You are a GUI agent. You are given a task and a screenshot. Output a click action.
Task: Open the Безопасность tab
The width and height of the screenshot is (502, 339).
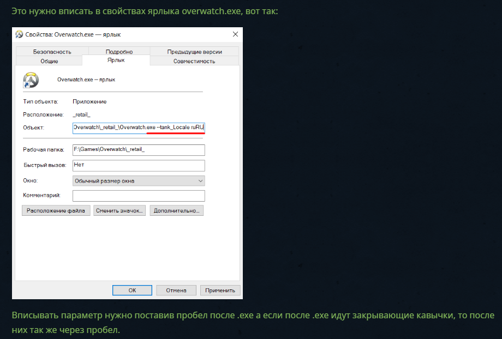click(52, 51)
